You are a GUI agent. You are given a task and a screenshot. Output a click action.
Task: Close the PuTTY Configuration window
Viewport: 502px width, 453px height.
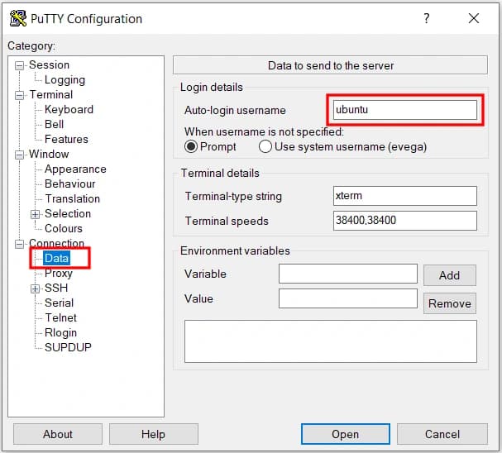coord(474,18)
